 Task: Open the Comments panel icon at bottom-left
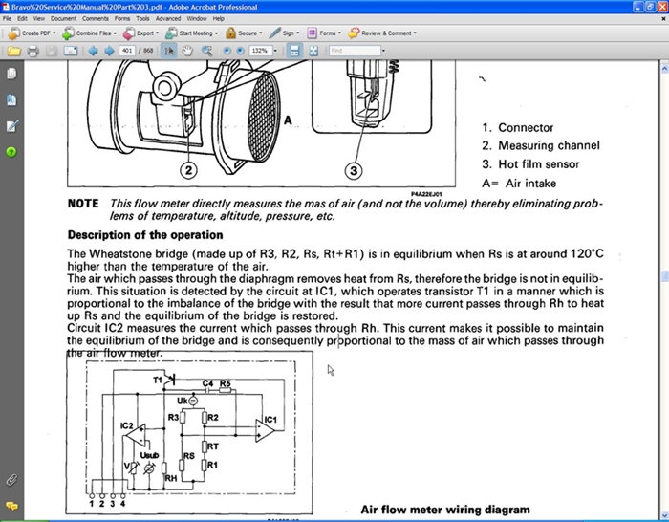(11, 505)
